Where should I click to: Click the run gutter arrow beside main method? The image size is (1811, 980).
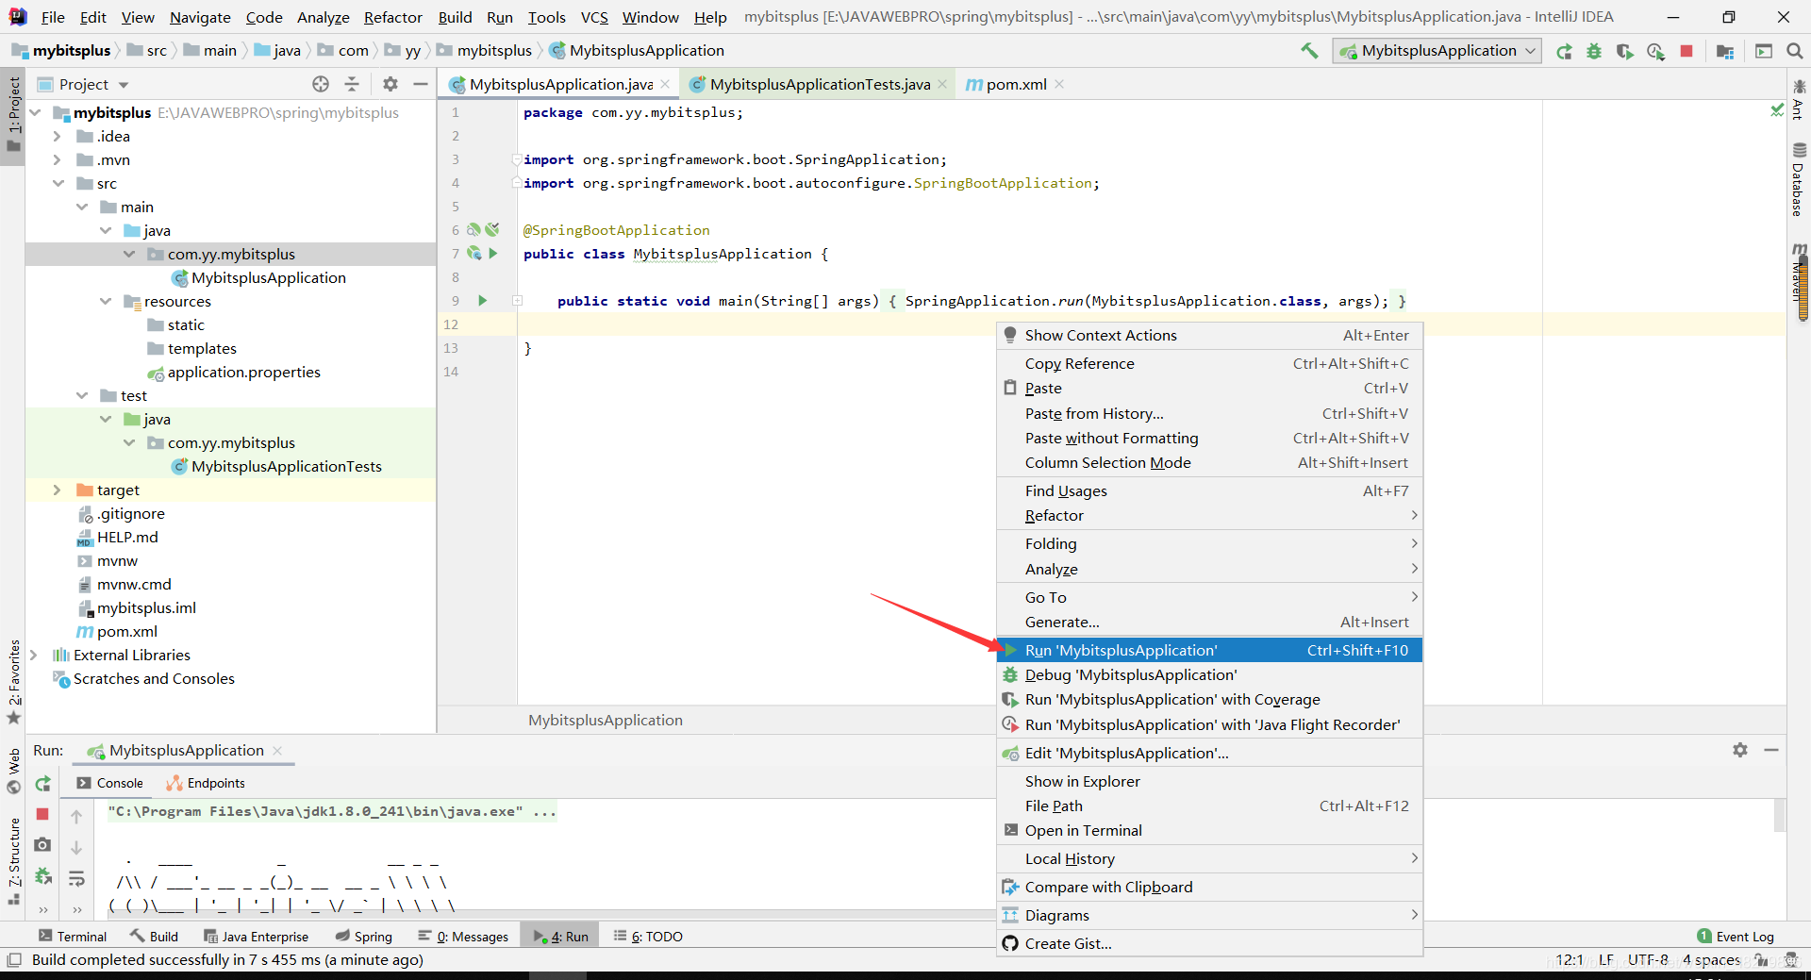[482, 301]
